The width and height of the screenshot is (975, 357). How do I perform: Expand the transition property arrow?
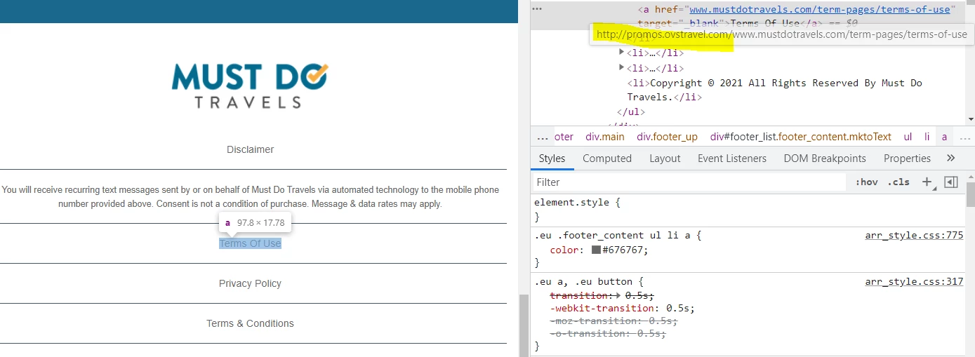[x=618, y=295]
